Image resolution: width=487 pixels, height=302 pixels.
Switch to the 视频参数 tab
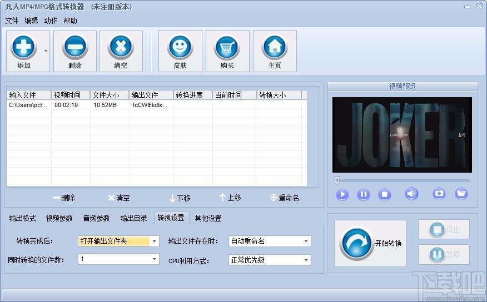pos(59,218)
